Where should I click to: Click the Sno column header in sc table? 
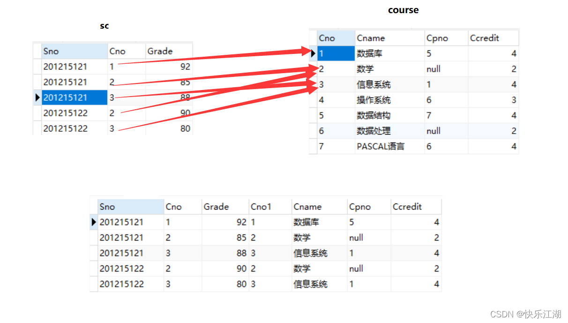coord(75,51)
